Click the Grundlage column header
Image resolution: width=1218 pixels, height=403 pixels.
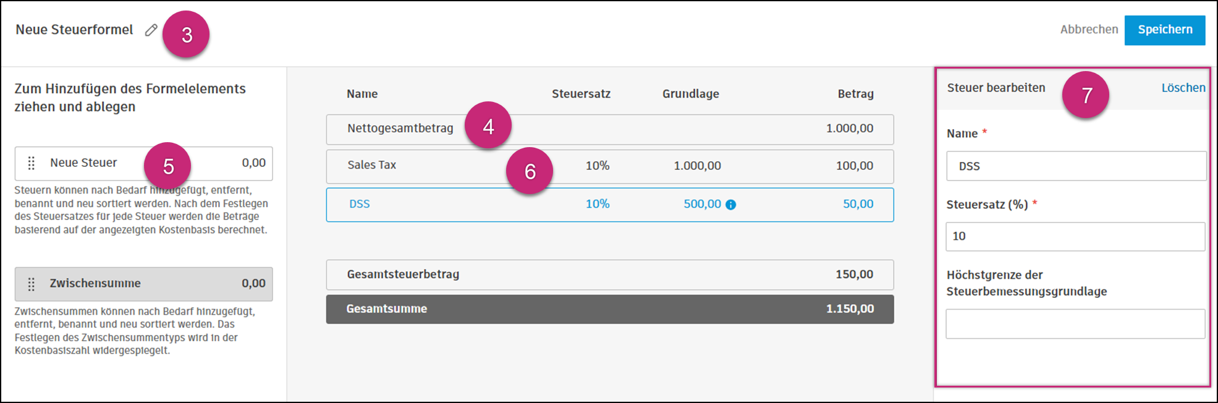[690, 93]
